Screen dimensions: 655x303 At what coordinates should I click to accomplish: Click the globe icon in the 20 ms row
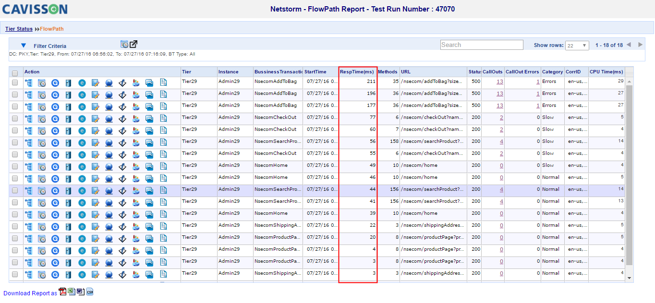point(109,238)
